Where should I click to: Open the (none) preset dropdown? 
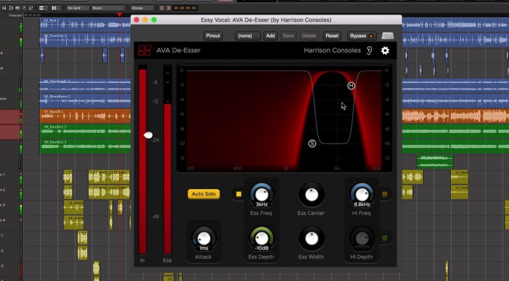[249, 36]
